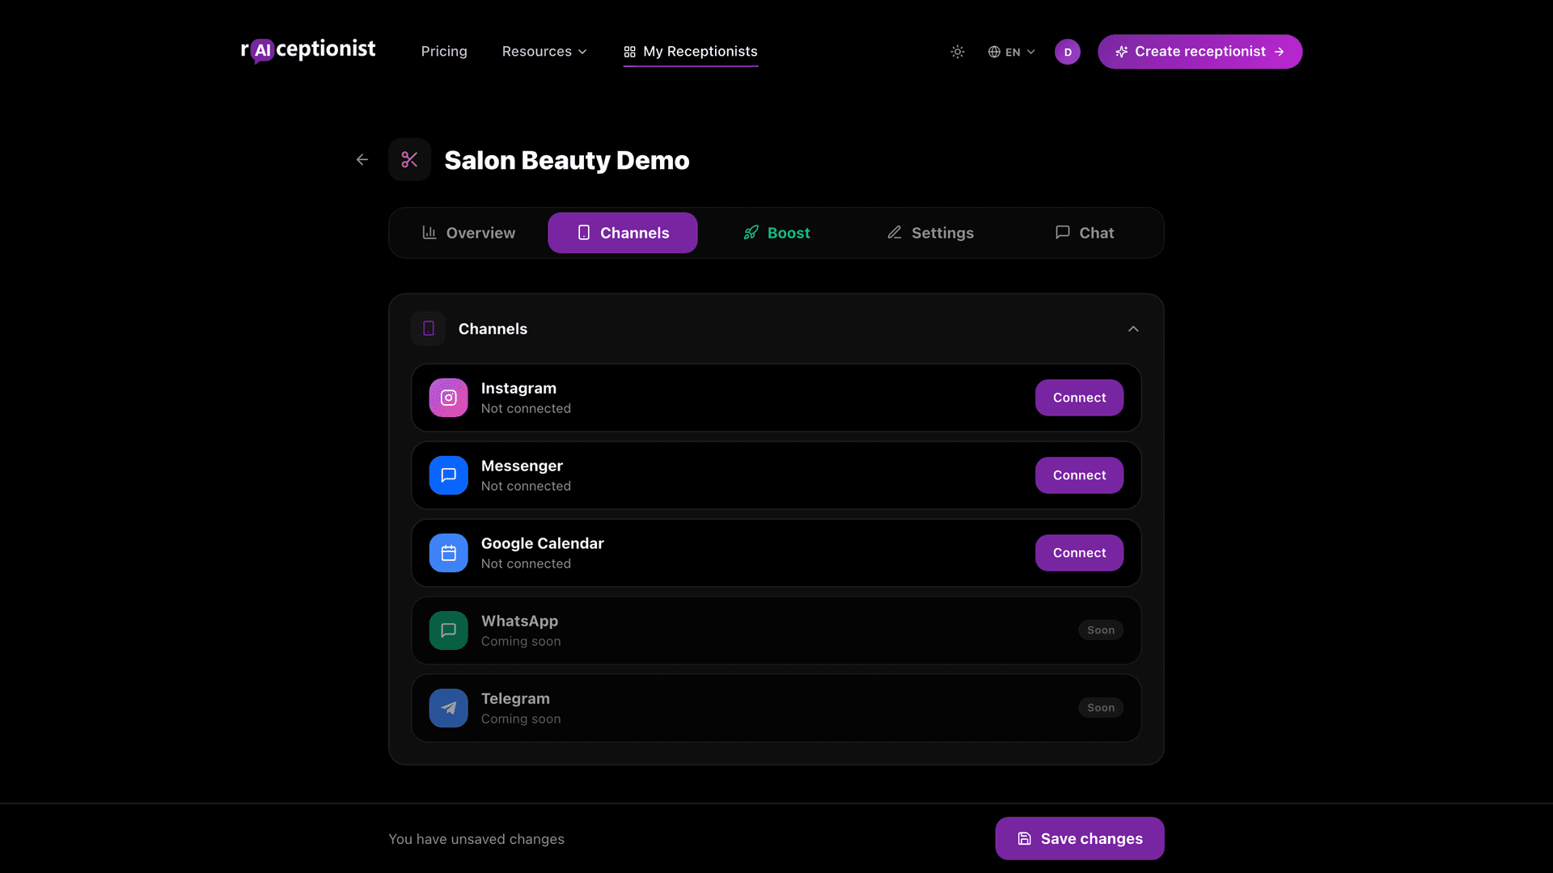Click the Messenger icon
The height and width of the screenshot is (873, 1553).
tap(449, 475)
